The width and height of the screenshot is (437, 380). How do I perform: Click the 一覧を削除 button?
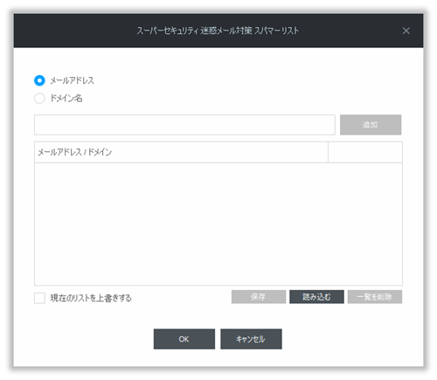[x=375, y=297]
